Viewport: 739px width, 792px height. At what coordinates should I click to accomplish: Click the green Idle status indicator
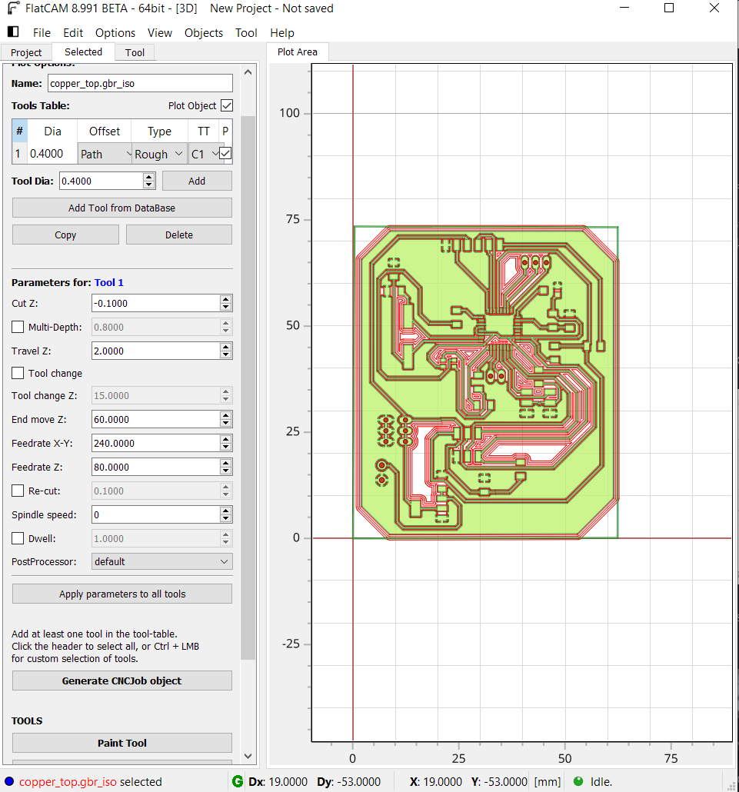(x=578, y=781)
